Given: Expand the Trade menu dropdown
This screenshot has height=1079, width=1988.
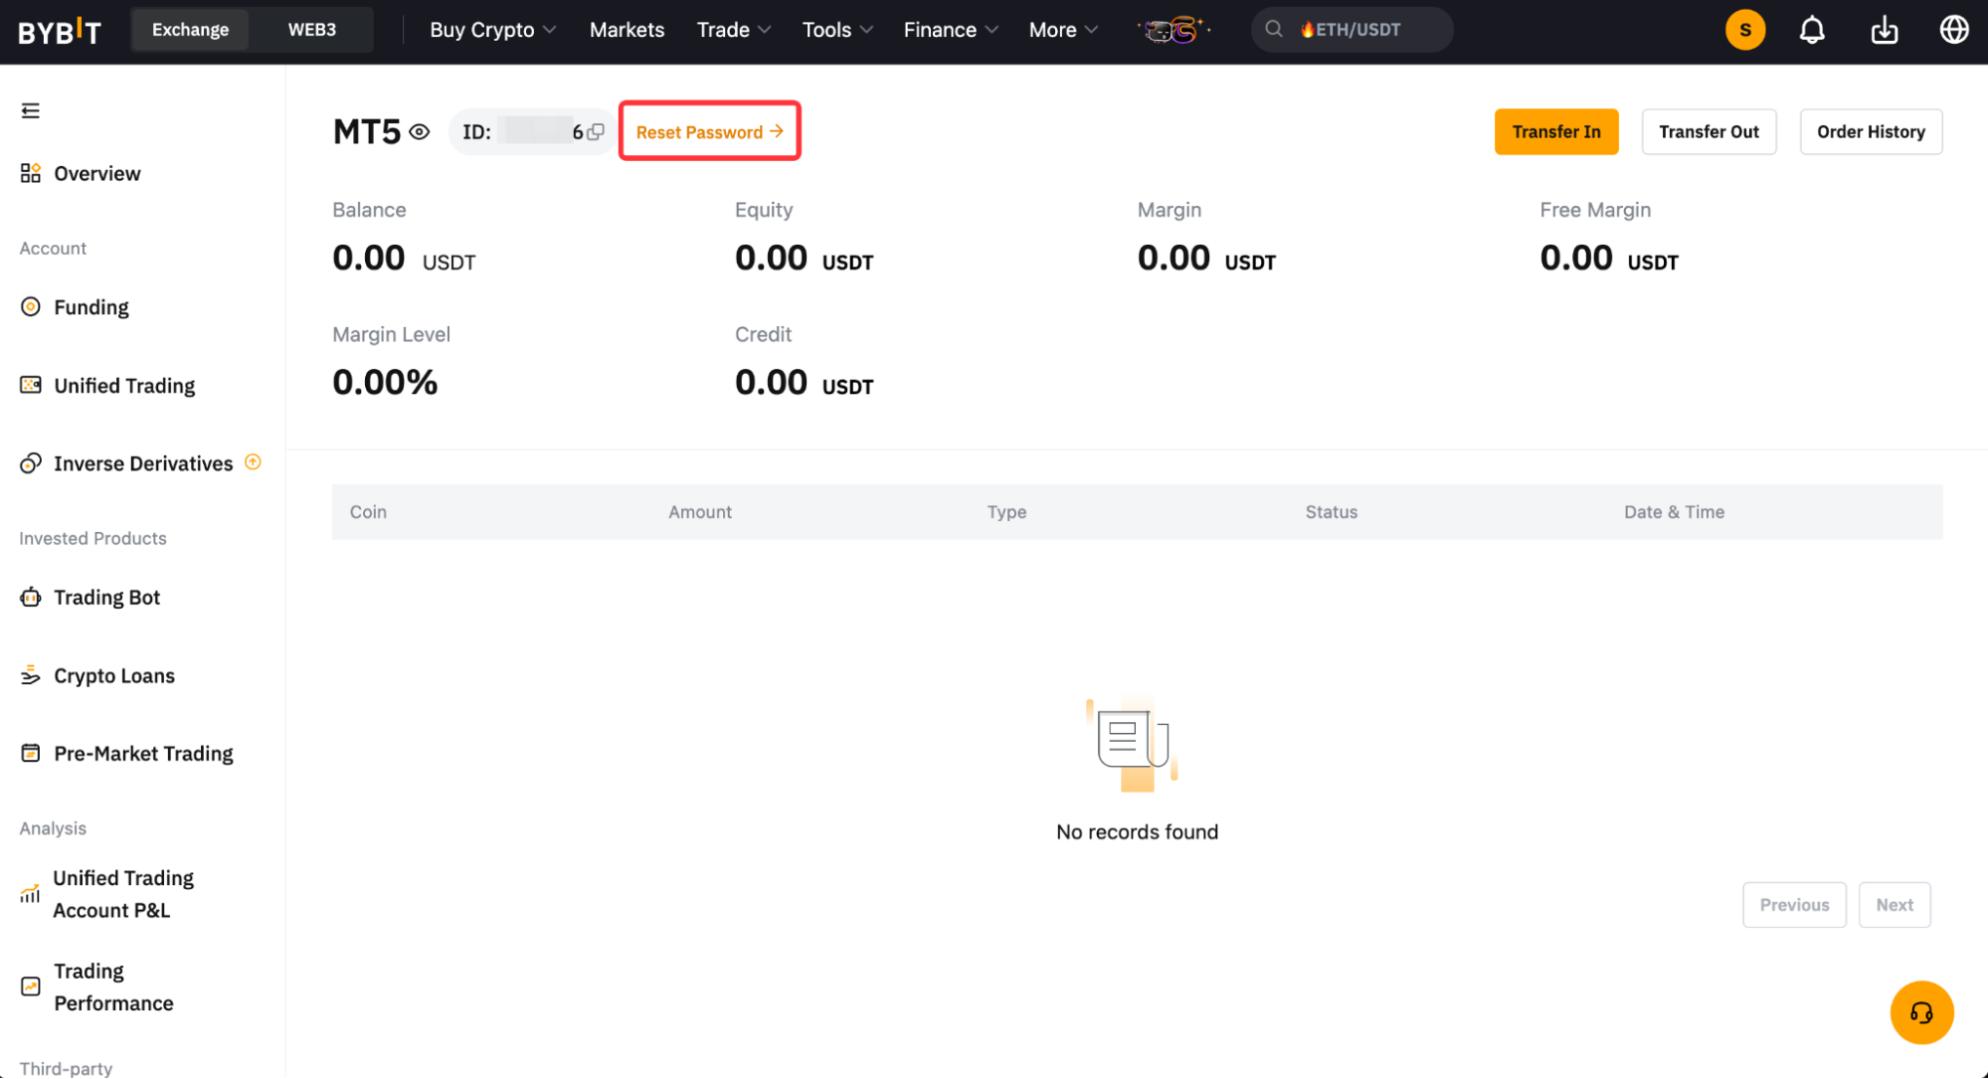Looking at the screenshot, I should 734,30.
